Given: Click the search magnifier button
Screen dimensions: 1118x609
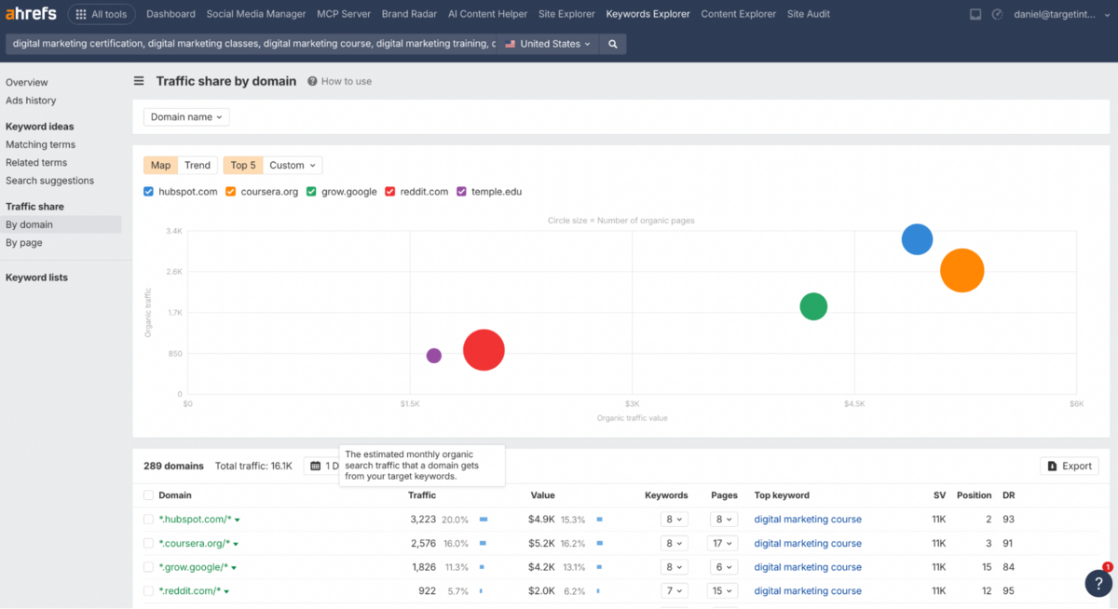Looking at the screenshot, I should 612,44.
